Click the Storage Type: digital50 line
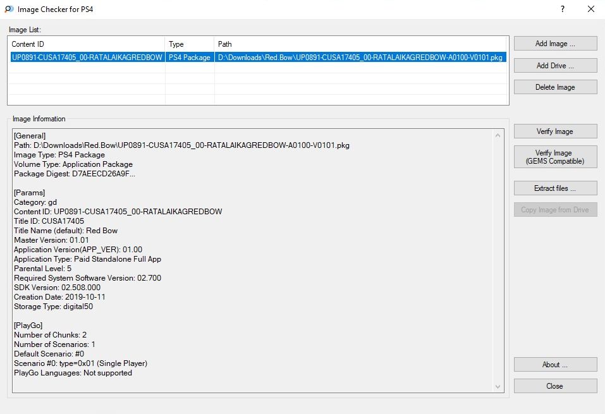605x414 pixels. pos(53,307)
